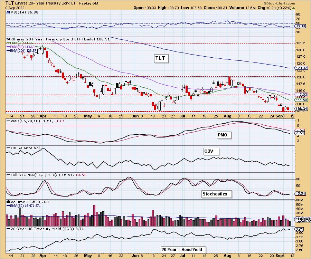Viewport: 311px width, 259px height.
Task: Click the green up-arrow next to Chg
Action: 294,8
